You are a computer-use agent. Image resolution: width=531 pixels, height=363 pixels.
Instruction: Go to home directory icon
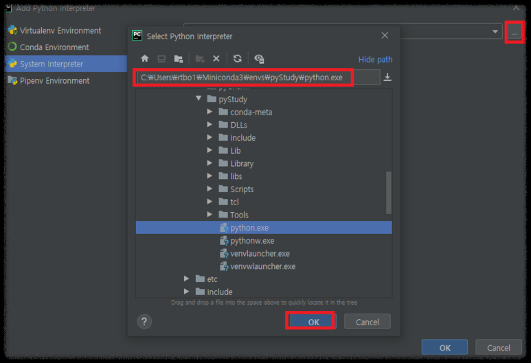pos(145,58)
